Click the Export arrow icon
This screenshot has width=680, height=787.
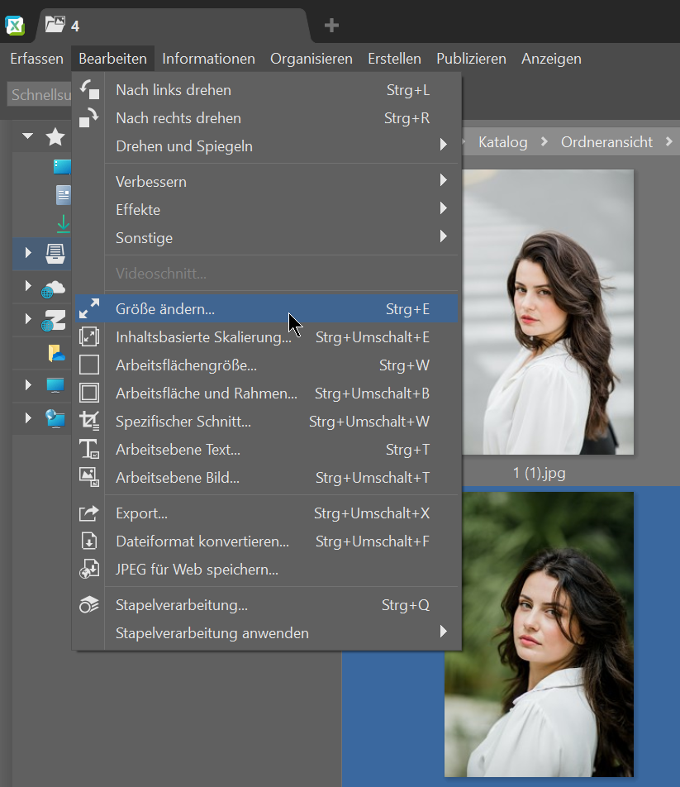click(x=89, y=513)
